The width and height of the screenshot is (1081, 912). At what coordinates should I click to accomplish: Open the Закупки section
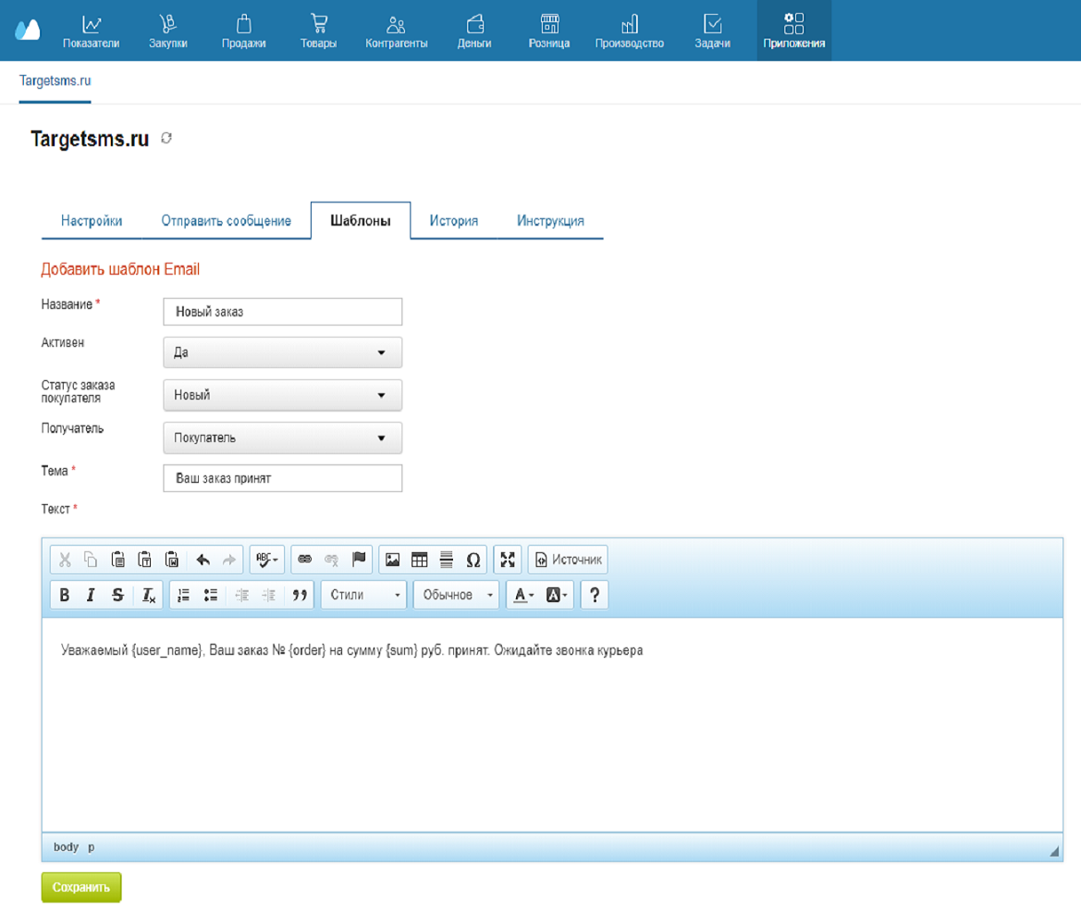(x=168, y=31)
